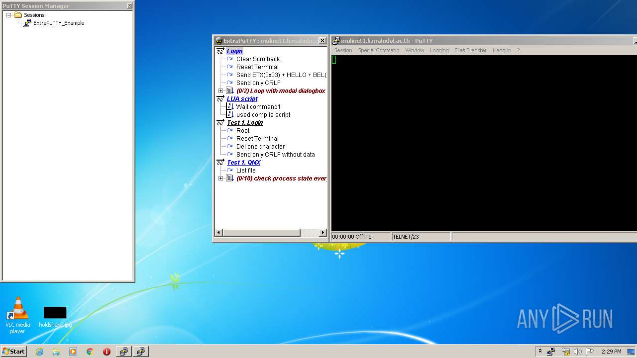Select the Reset Terminal command

(257, 138)
